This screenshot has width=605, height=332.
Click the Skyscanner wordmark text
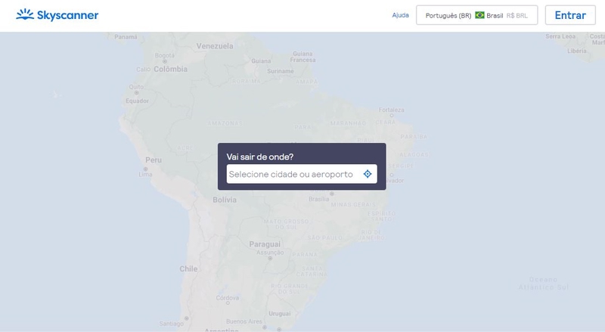pos(67,15)
